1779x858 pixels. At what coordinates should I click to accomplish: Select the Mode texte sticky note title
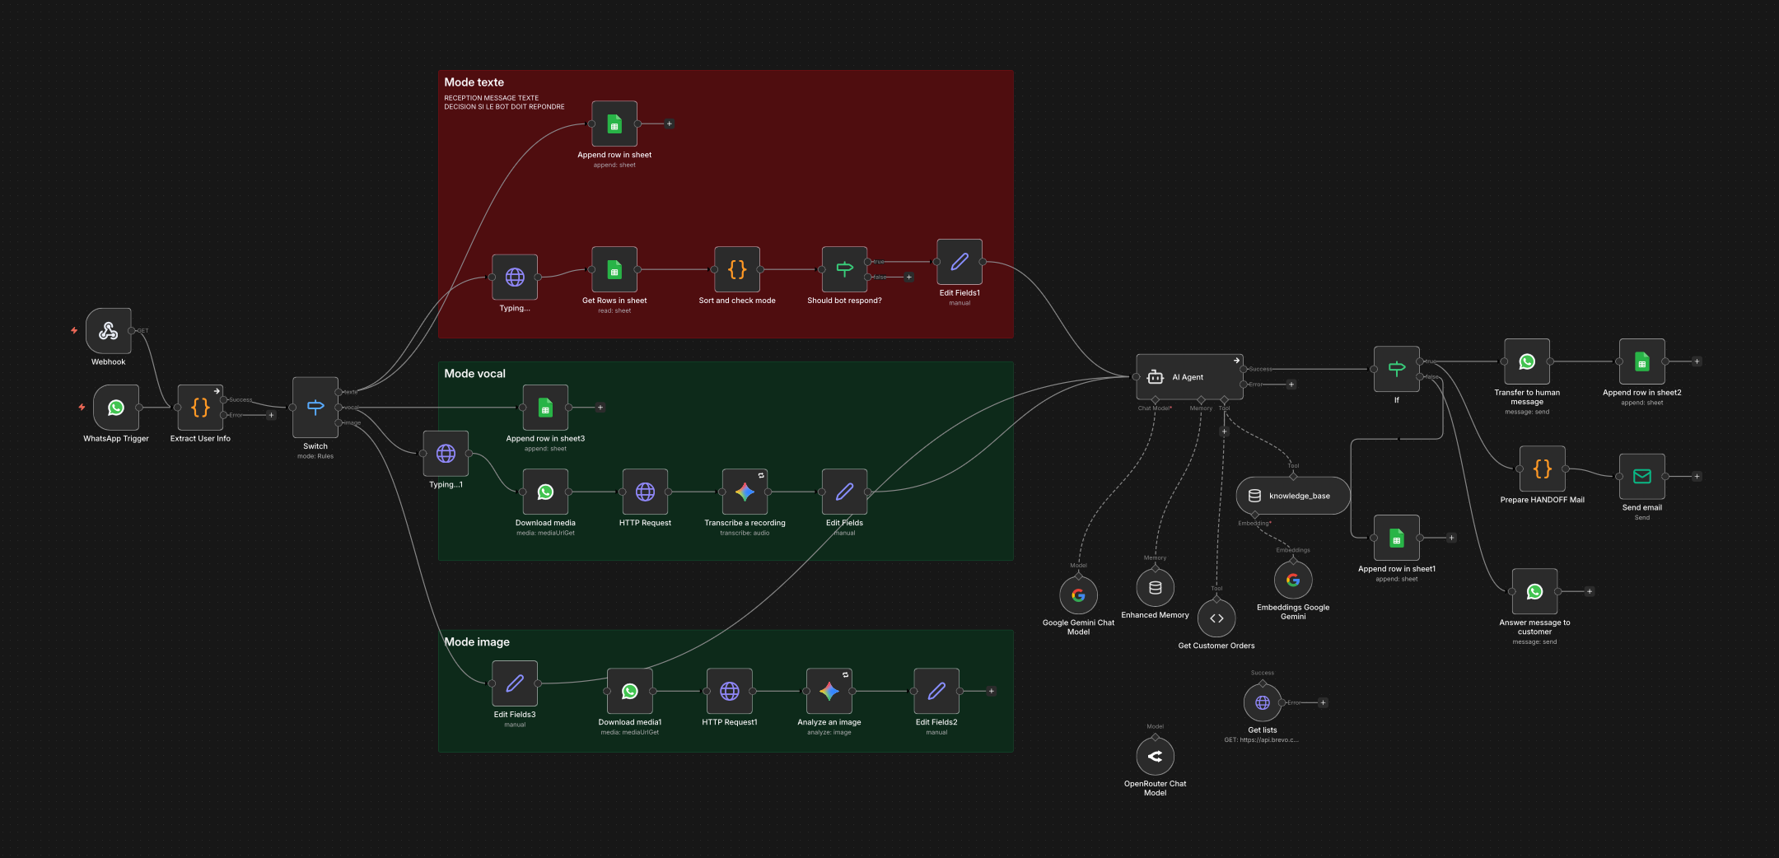(474, 82)
